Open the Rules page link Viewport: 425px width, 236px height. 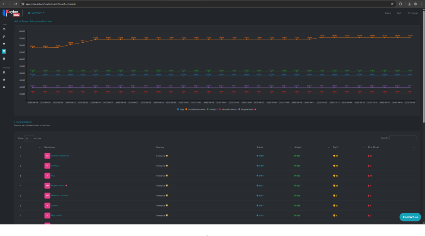point(388,13)
